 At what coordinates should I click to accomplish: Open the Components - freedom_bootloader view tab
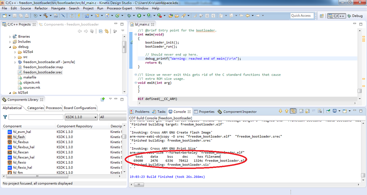point(69,24)
